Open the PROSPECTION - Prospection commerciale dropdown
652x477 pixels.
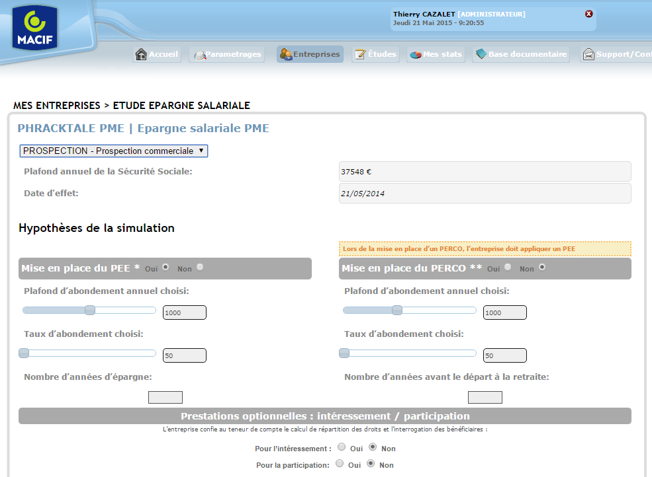point(113,151)
